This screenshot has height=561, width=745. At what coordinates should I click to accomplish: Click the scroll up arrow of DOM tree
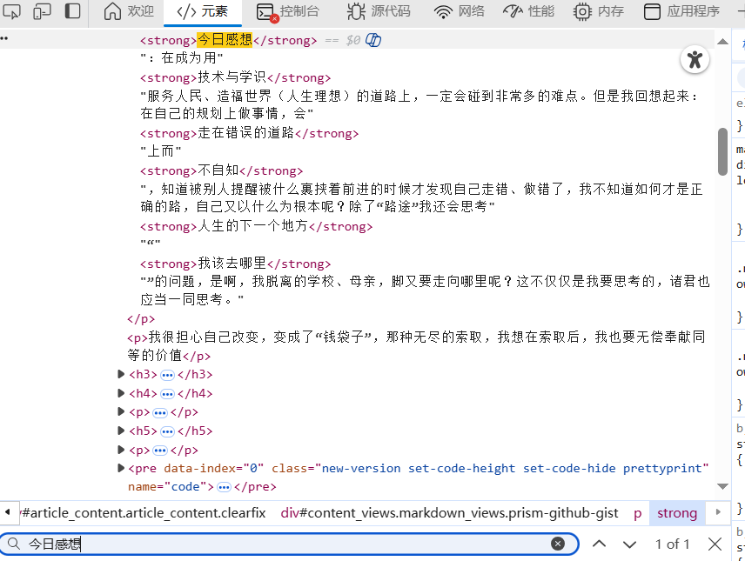pyautogui.click(x=722, y=42)
